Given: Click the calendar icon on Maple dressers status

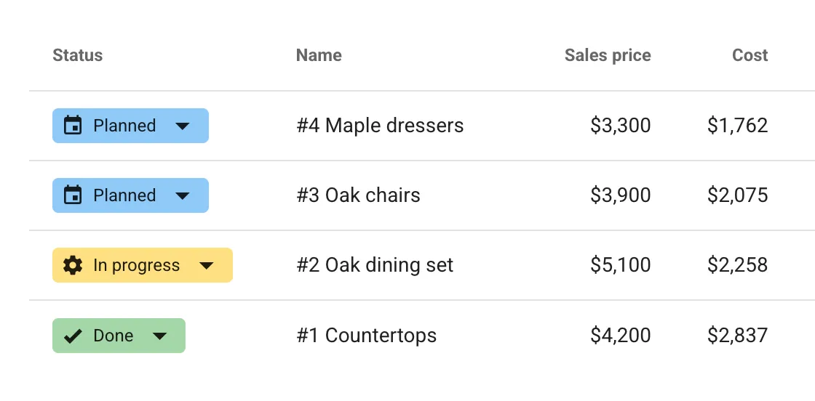Looking at the screenshot, I should click(x=73, y=126).
